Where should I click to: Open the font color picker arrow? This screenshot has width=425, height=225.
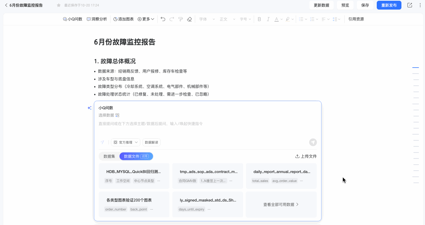[x=282, y=19]
